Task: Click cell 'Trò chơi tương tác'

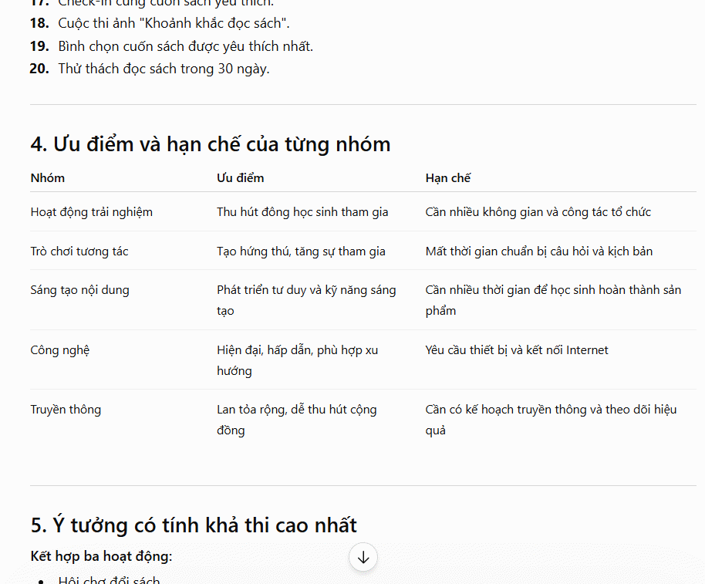Action: [79, 251]
